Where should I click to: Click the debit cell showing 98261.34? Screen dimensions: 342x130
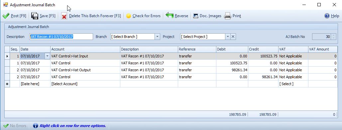coord(232,70)
